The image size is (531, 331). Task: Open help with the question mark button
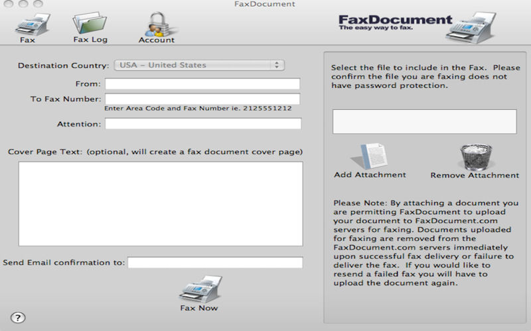[18, 318]
